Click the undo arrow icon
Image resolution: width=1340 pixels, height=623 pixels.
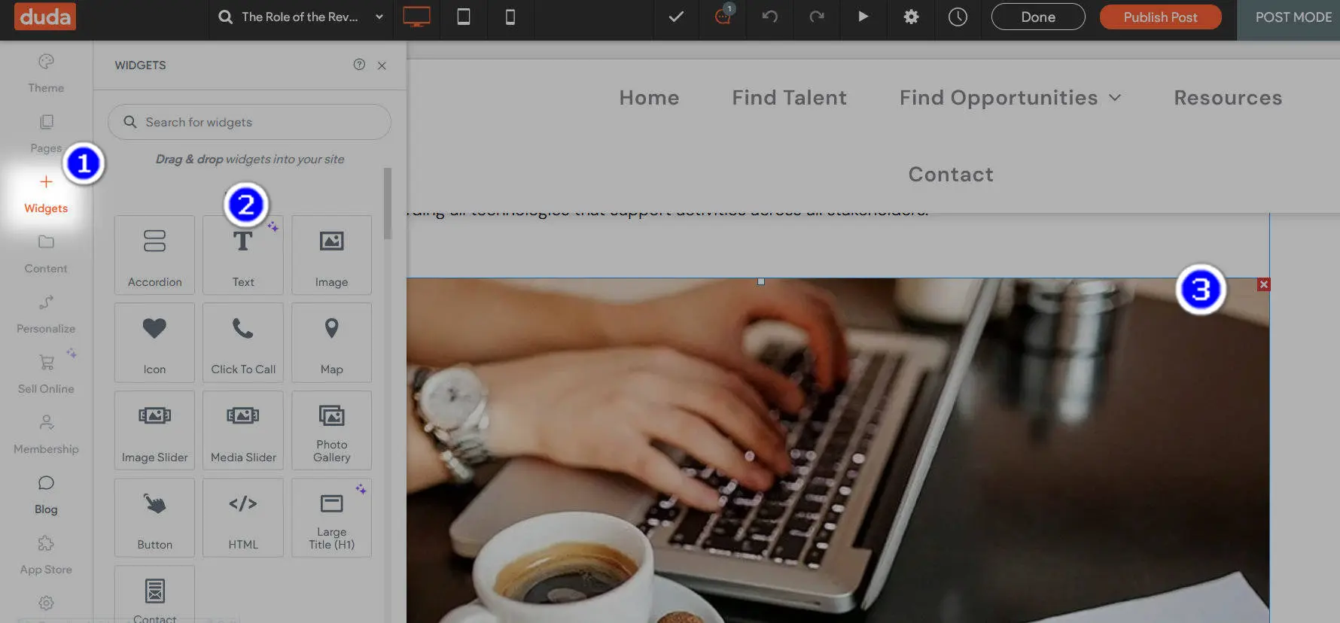tap(769, 17)
